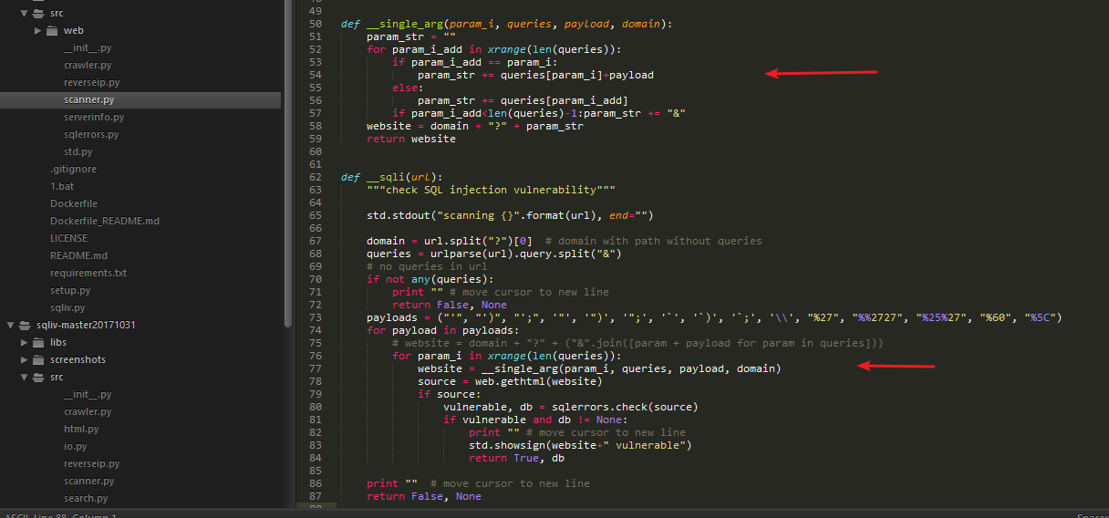Screen dimensions: 1109x518
Task: Place cursor on the "return website" line
Action: point(410,139)
